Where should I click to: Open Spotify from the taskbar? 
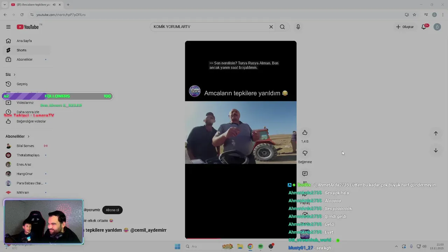click(x=260, y=246)
